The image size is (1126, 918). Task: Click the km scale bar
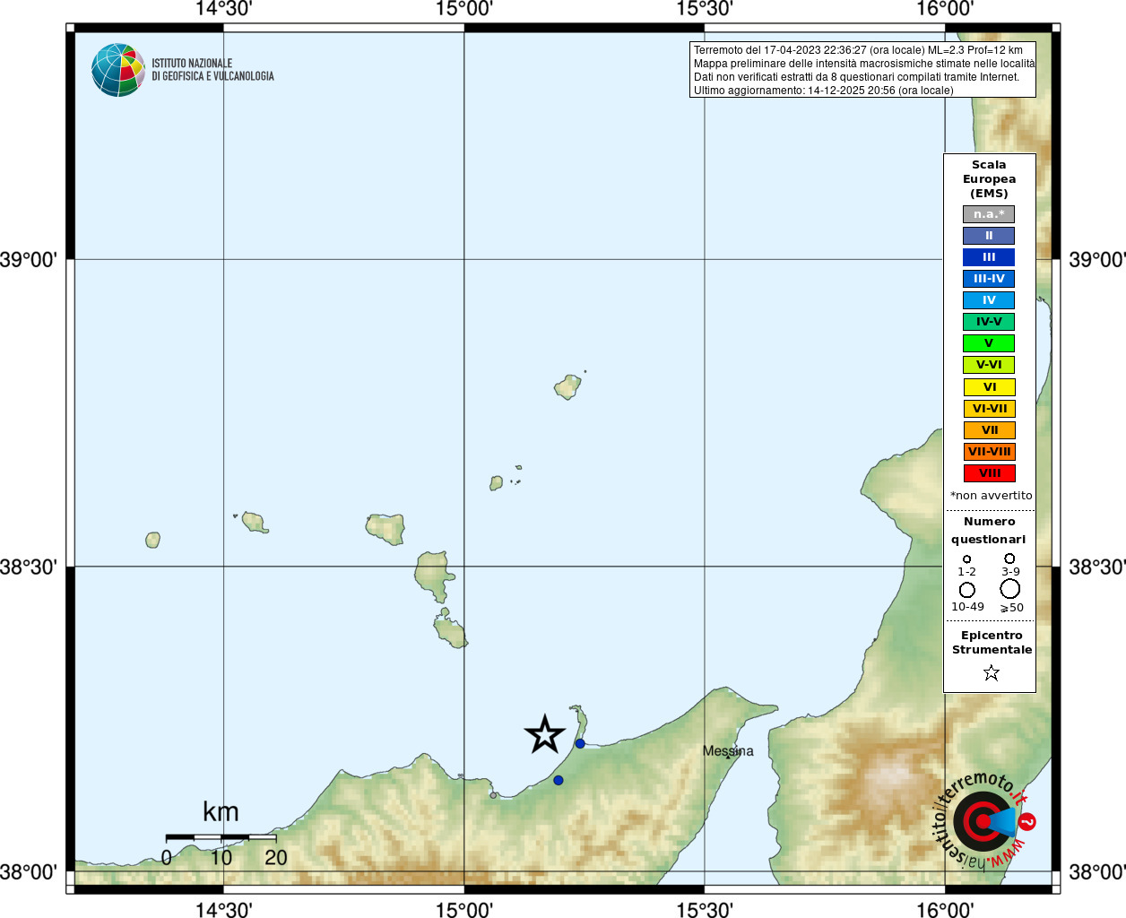click(x=221, y=837)
